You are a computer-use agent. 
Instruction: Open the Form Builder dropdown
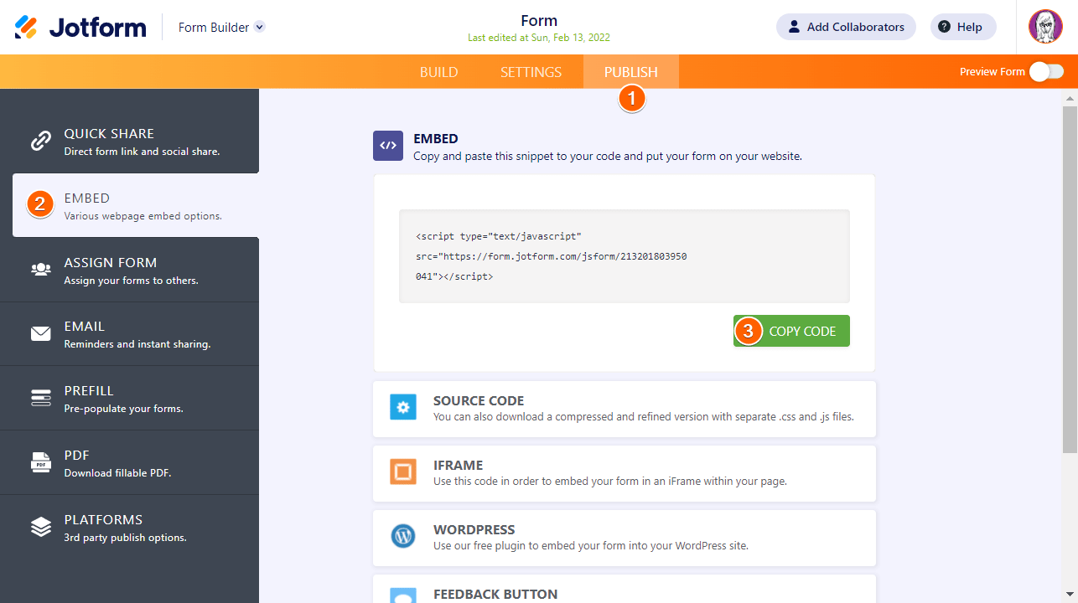click(x=221, y=27)
